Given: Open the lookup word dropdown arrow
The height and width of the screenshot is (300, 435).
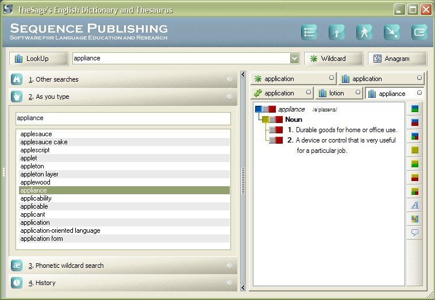Looking at the screenshot, I should pos(294,58).
